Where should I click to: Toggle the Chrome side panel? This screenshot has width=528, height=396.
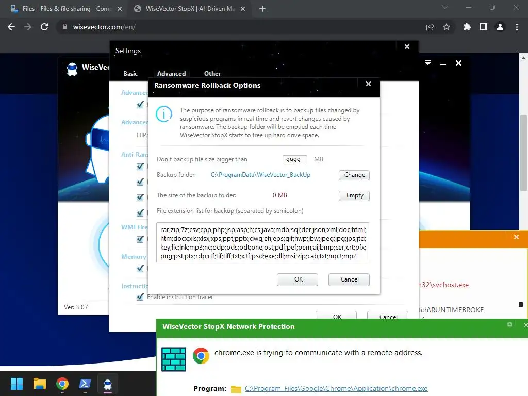click(484, 27)
